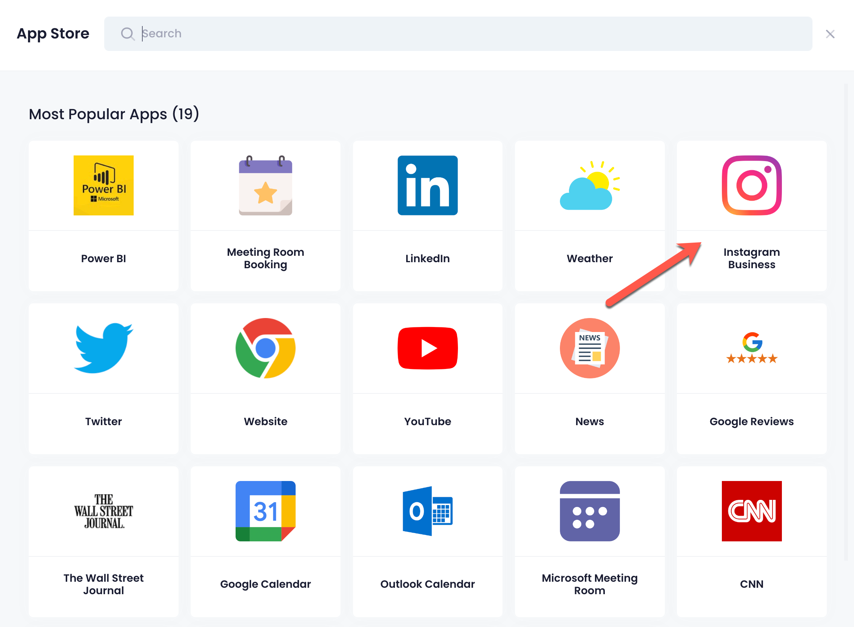Image resolution: width=854 pixels, height=627 pixels.
Task: Choose the Instagram Business icon
Action: pos(751,185)
